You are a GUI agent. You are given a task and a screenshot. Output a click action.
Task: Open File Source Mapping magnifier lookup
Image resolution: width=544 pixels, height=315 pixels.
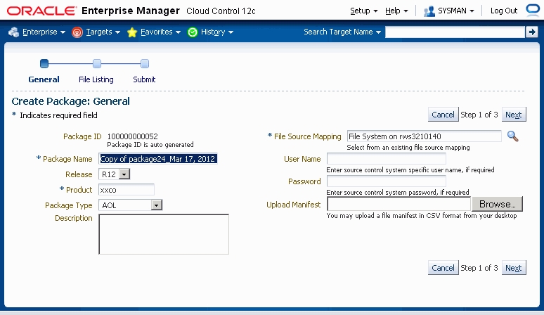point(513,136)
